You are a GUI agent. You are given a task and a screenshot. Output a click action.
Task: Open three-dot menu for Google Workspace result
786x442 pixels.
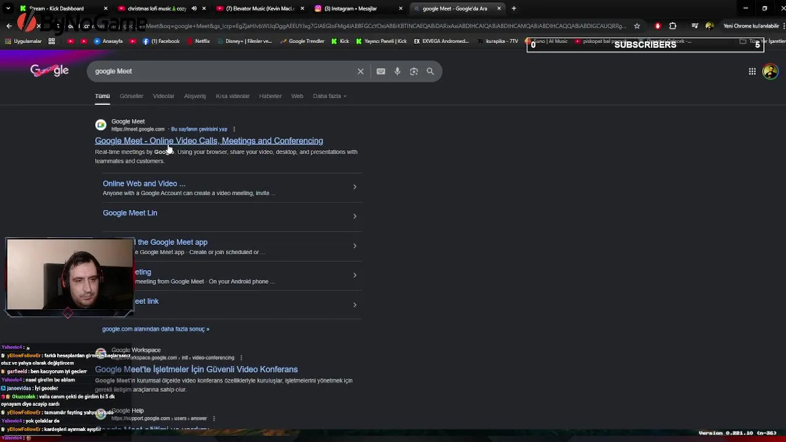tap(241, 357)
